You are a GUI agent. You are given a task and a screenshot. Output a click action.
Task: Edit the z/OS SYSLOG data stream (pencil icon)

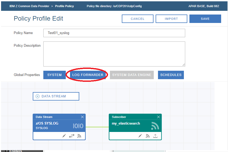coord(64,136)
